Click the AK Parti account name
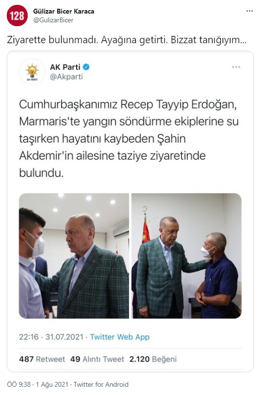Screen dimensions: 261x395 coord(65,67)
